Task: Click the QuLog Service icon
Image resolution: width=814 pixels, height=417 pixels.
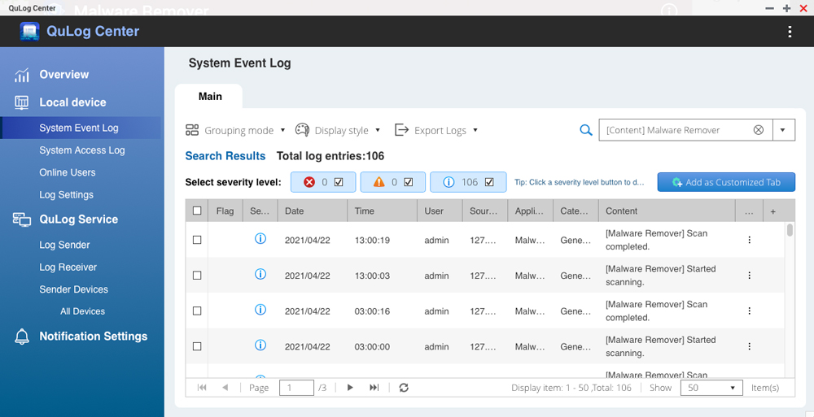Action: pos(22,219)
